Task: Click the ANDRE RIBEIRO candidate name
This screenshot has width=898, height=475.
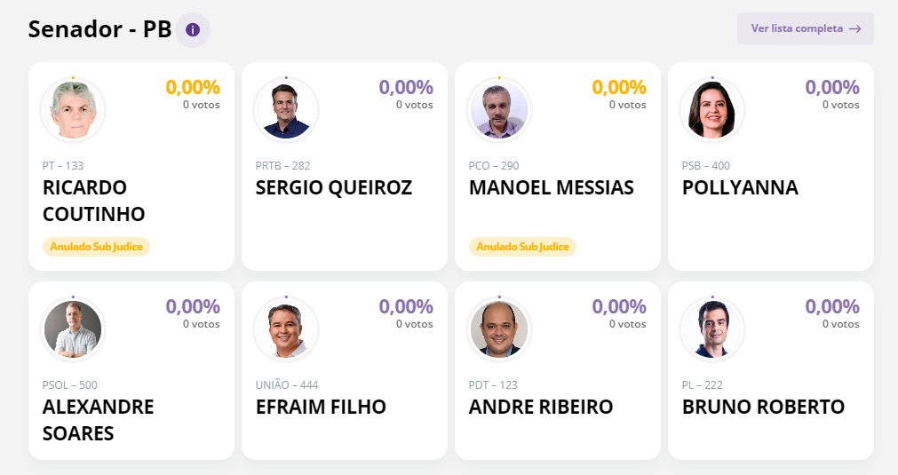Action: pyautogui.click(x=541, y=408)
